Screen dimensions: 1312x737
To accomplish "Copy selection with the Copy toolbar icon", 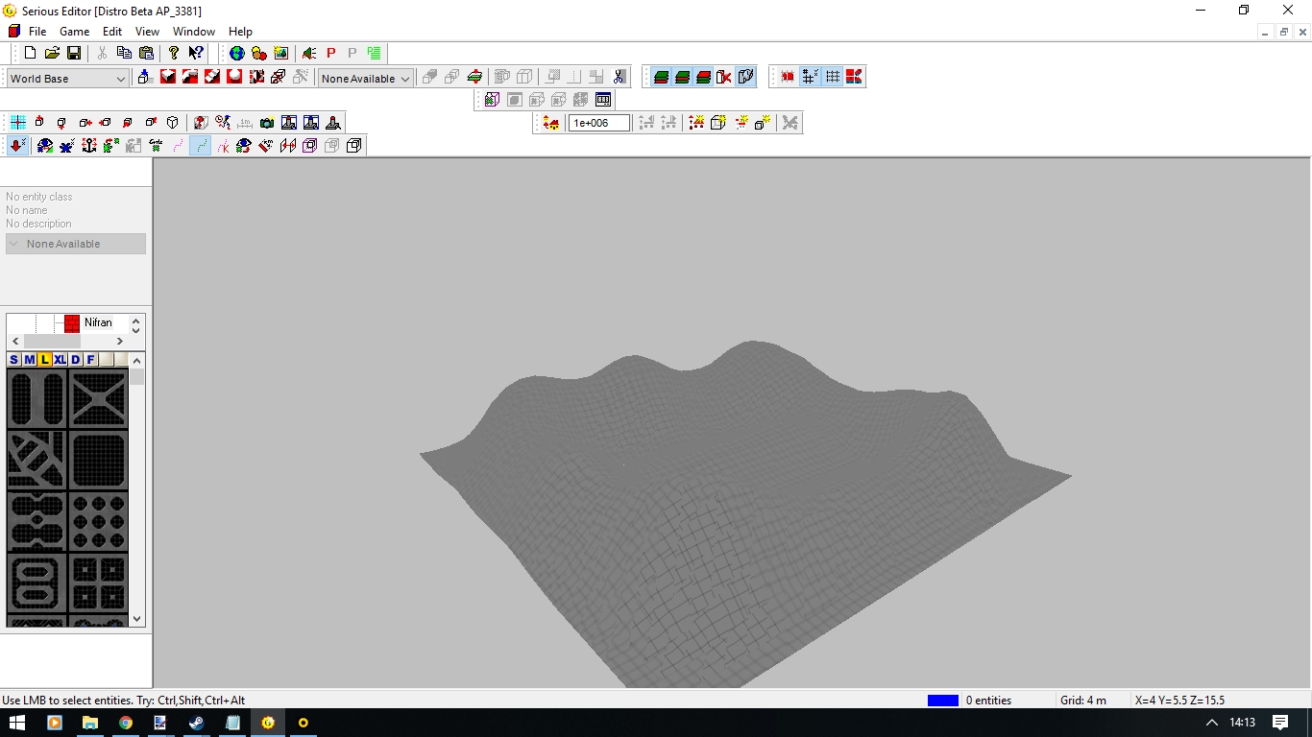I will pos(125,53).
